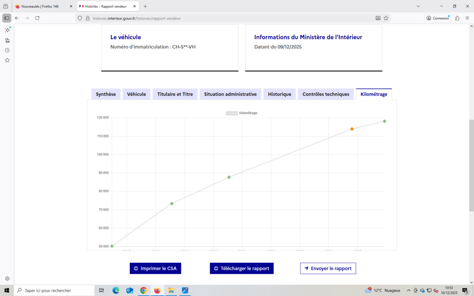Open the Situation administrative tab
Image resolution: width=474 pixels, height=296 pixels.
coord(230,94)
